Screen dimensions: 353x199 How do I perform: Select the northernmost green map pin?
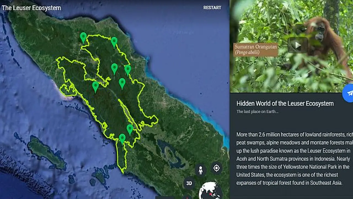click(83, 38)
